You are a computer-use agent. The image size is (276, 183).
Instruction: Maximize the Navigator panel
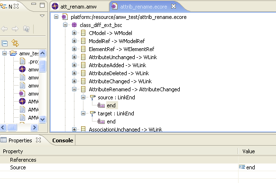42,5
